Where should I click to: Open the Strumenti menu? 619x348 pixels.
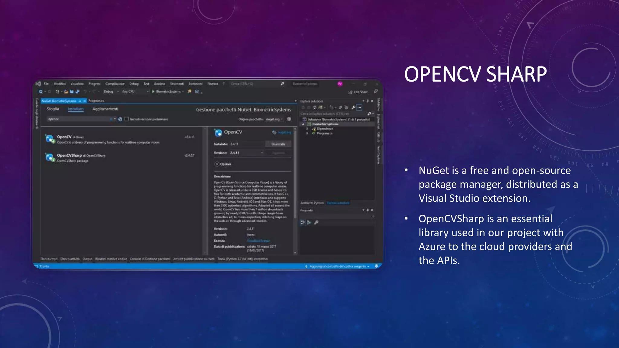coord(177,84)
